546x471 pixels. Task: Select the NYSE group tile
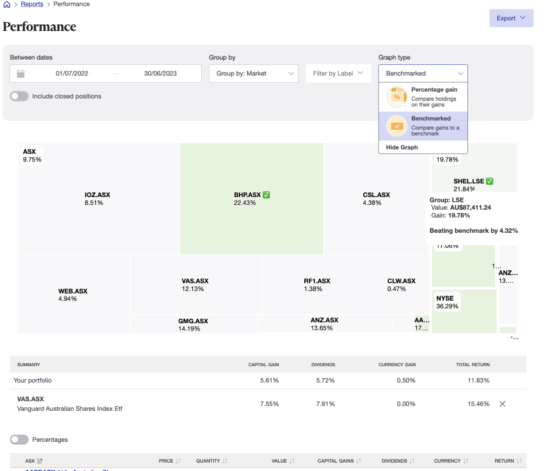464,311
